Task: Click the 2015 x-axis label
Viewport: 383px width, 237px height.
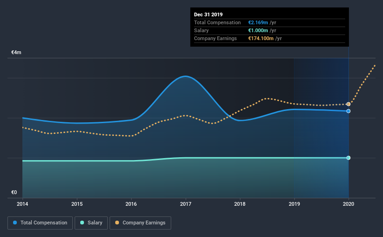Action: [x=77, y=204]
